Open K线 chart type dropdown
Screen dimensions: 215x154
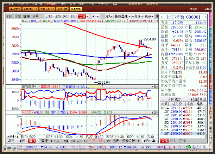[109, 17]
